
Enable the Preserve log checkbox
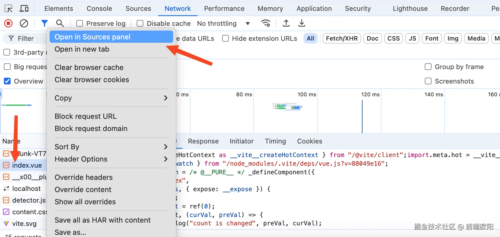pyautogui.click(x=80, y=24)
